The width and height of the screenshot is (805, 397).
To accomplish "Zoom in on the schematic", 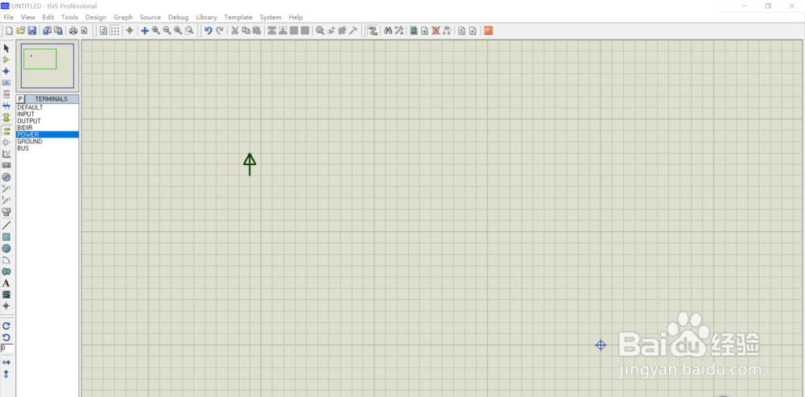I will click(x=155, y=31).
